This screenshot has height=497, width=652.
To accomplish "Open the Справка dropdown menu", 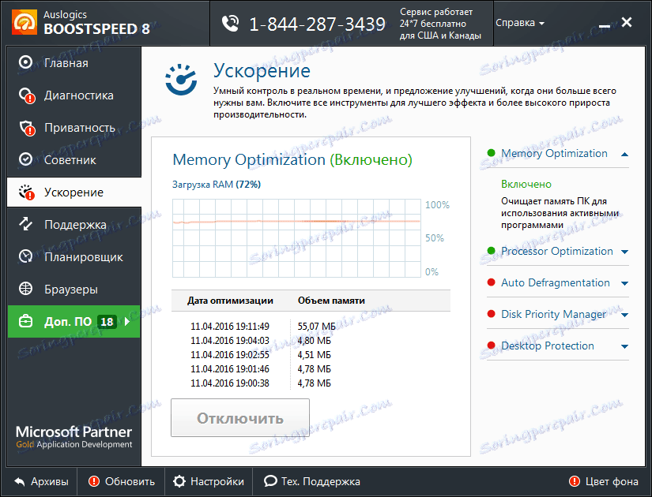I will [x=520, y=23].
